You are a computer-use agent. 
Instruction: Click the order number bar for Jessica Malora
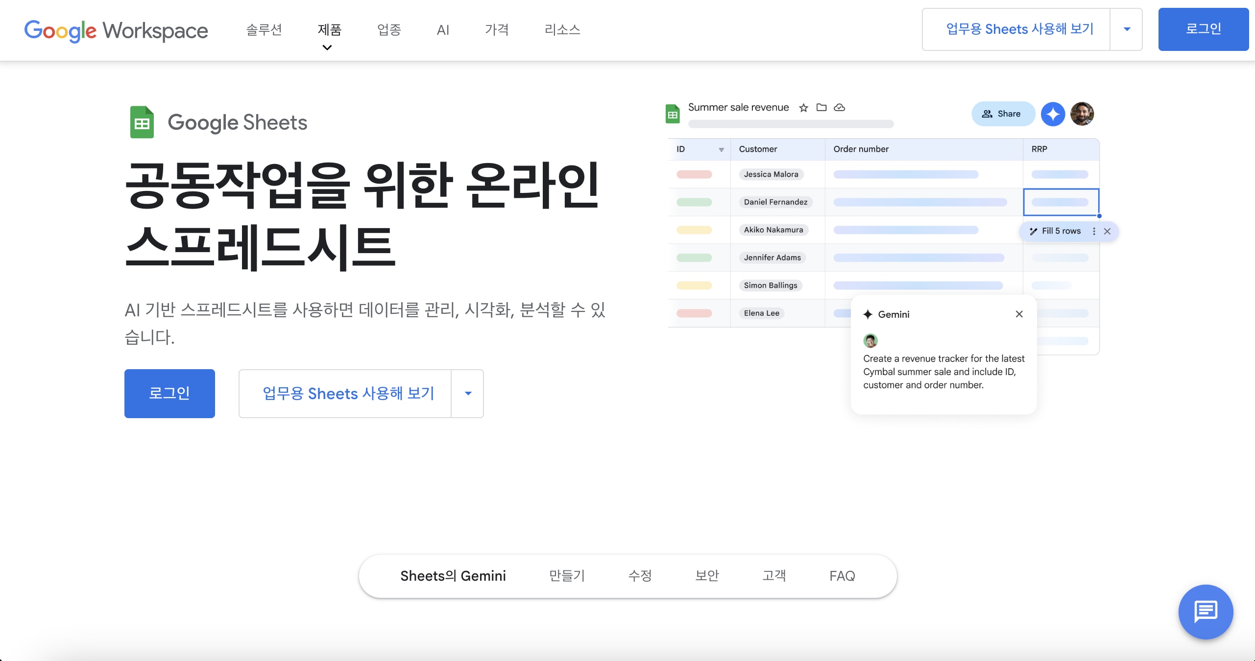point(906,174)
